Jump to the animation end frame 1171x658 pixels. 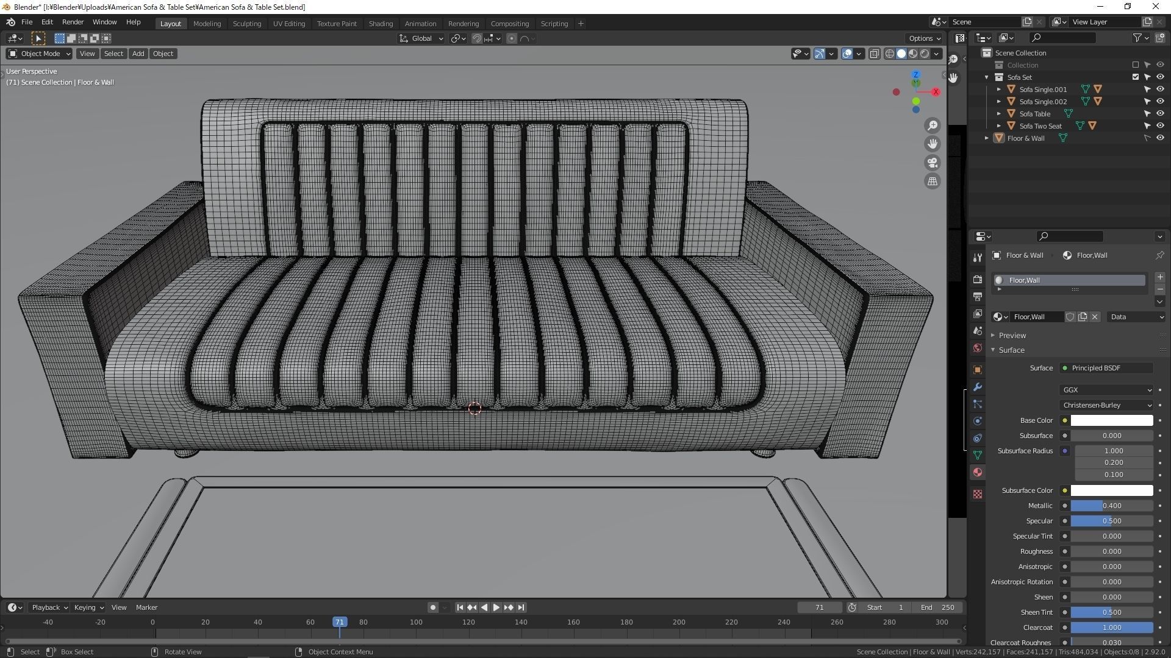521,607
